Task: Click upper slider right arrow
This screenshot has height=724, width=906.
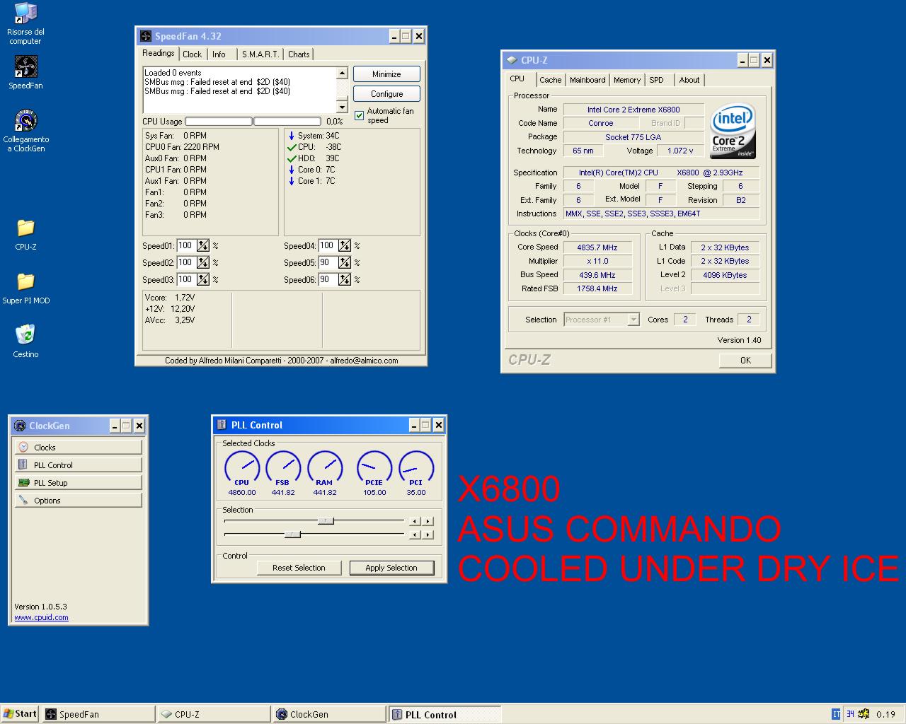Action: 428,521
